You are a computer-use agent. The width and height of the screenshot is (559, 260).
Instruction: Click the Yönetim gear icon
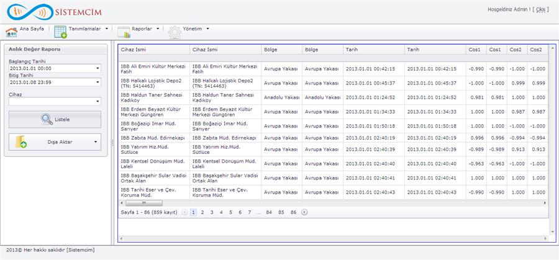tap(175, 32)
